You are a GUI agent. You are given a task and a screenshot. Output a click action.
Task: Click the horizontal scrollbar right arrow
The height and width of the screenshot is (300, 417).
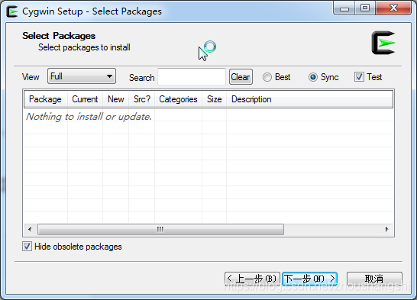click(386, 229)
